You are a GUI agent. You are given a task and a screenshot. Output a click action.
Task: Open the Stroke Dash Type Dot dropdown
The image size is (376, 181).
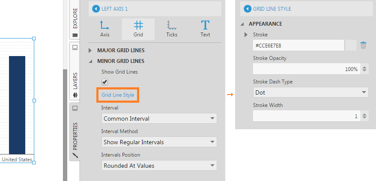point(311,92)
